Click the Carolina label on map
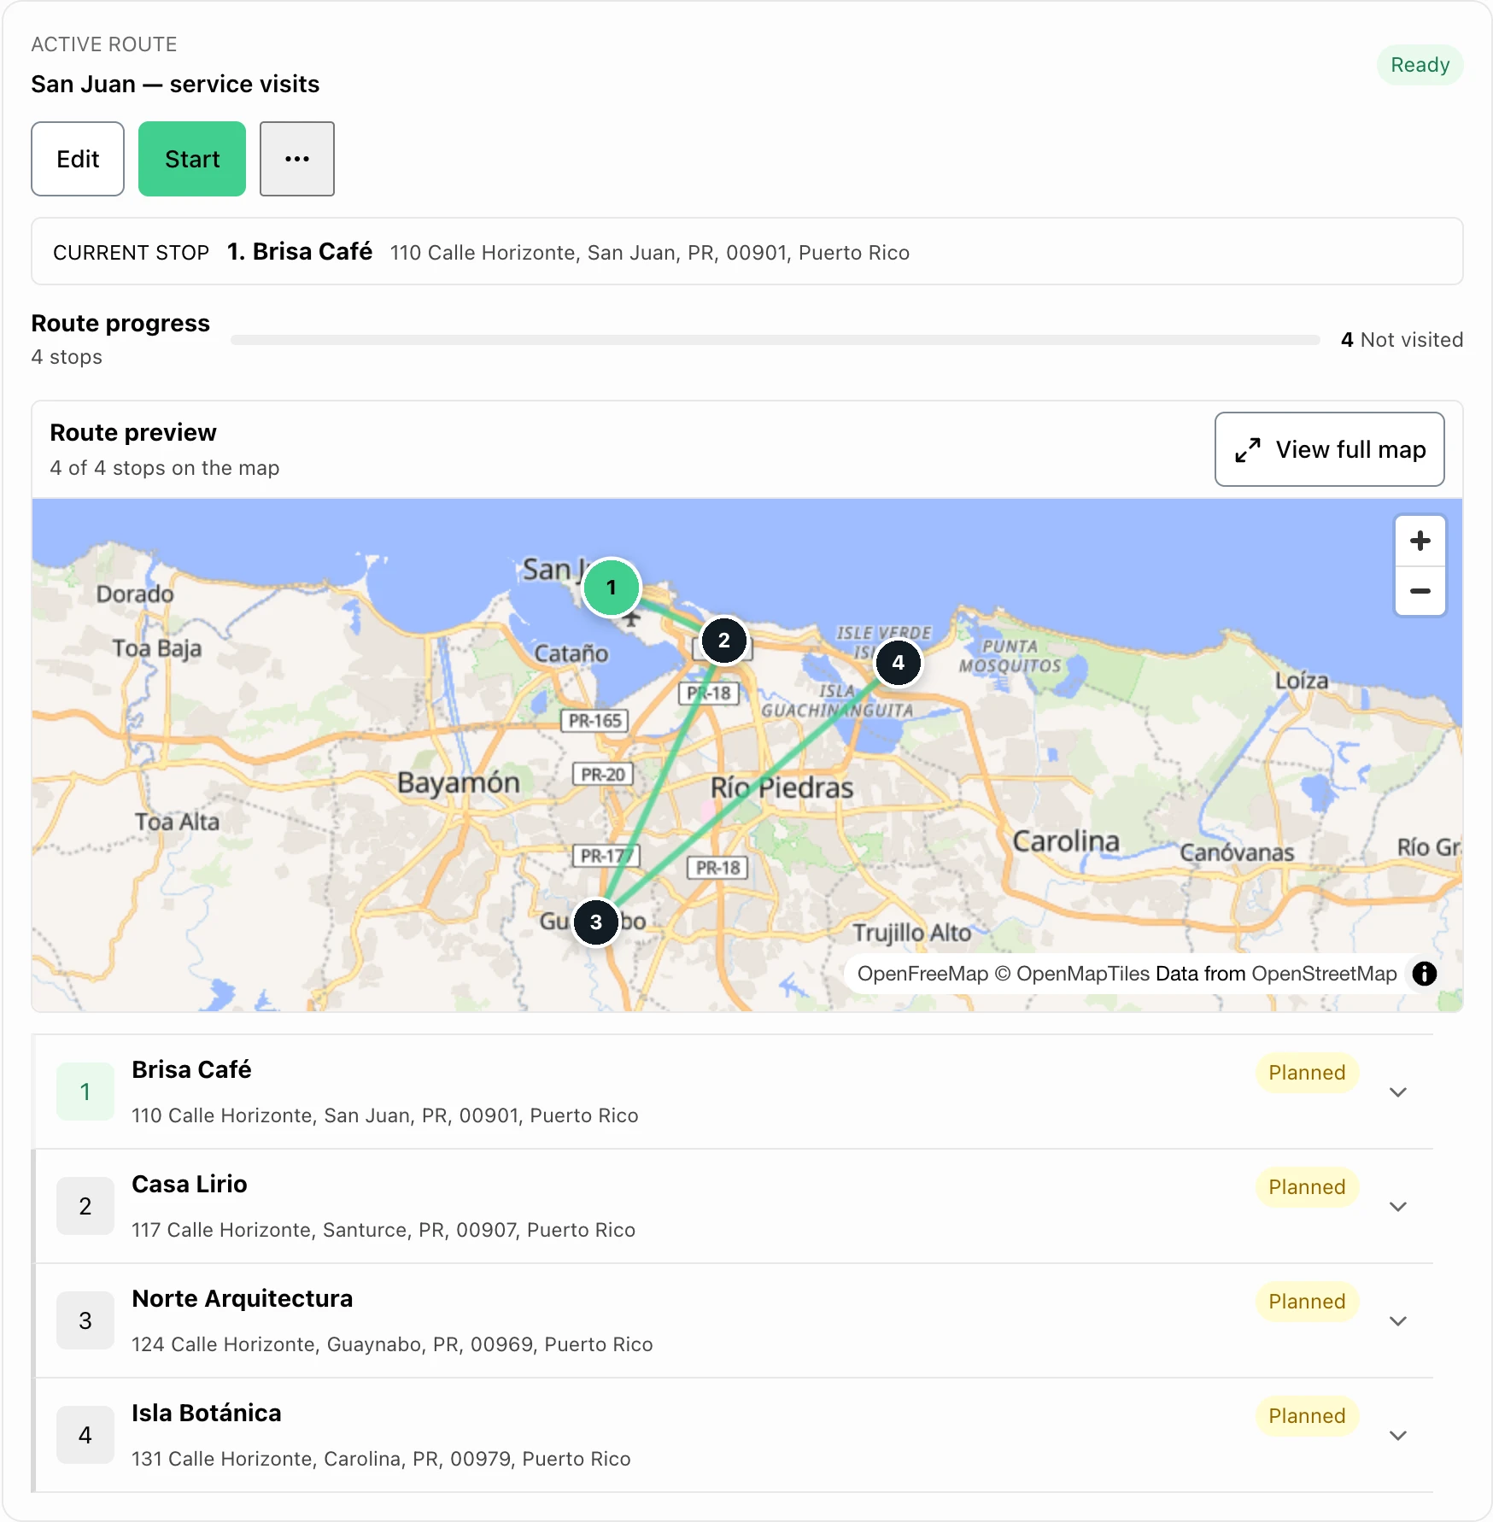 click(x=1066, y=841)
